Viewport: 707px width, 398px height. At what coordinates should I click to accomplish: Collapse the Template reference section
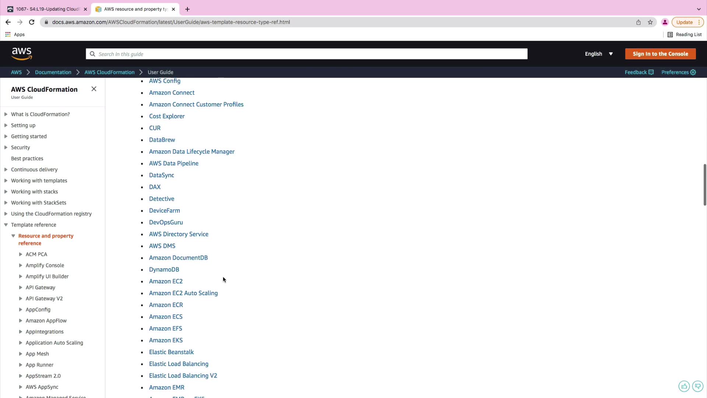[x=6, y=225]
